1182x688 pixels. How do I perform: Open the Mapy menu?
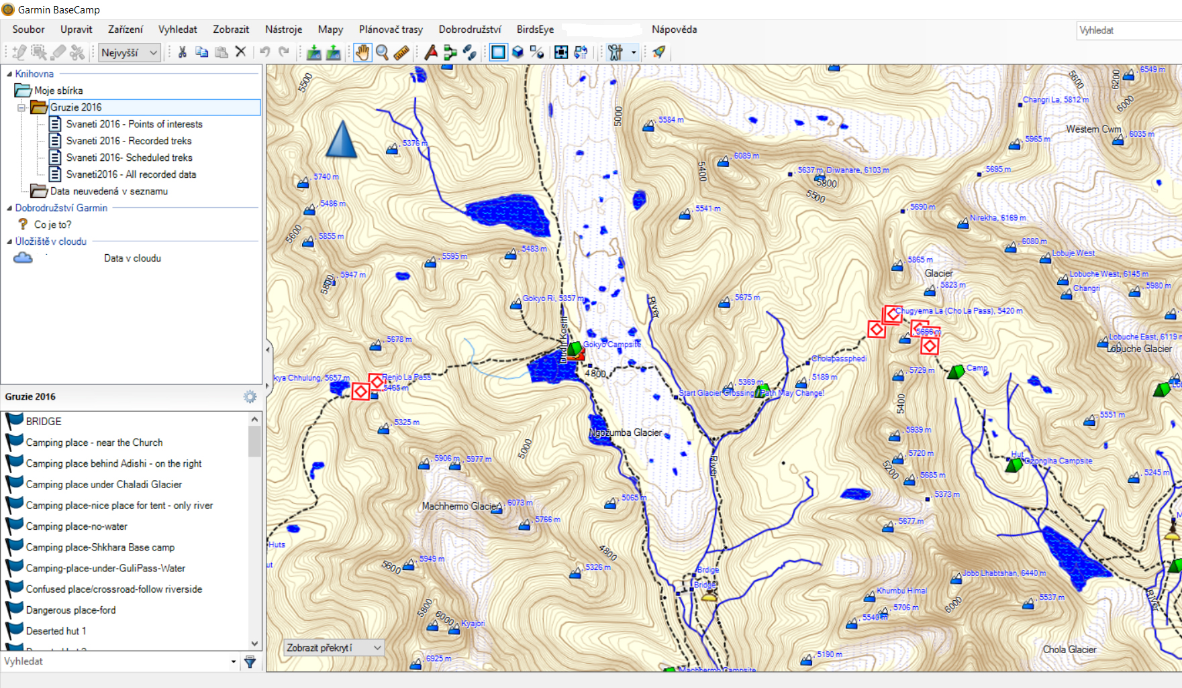pos(330,30)
